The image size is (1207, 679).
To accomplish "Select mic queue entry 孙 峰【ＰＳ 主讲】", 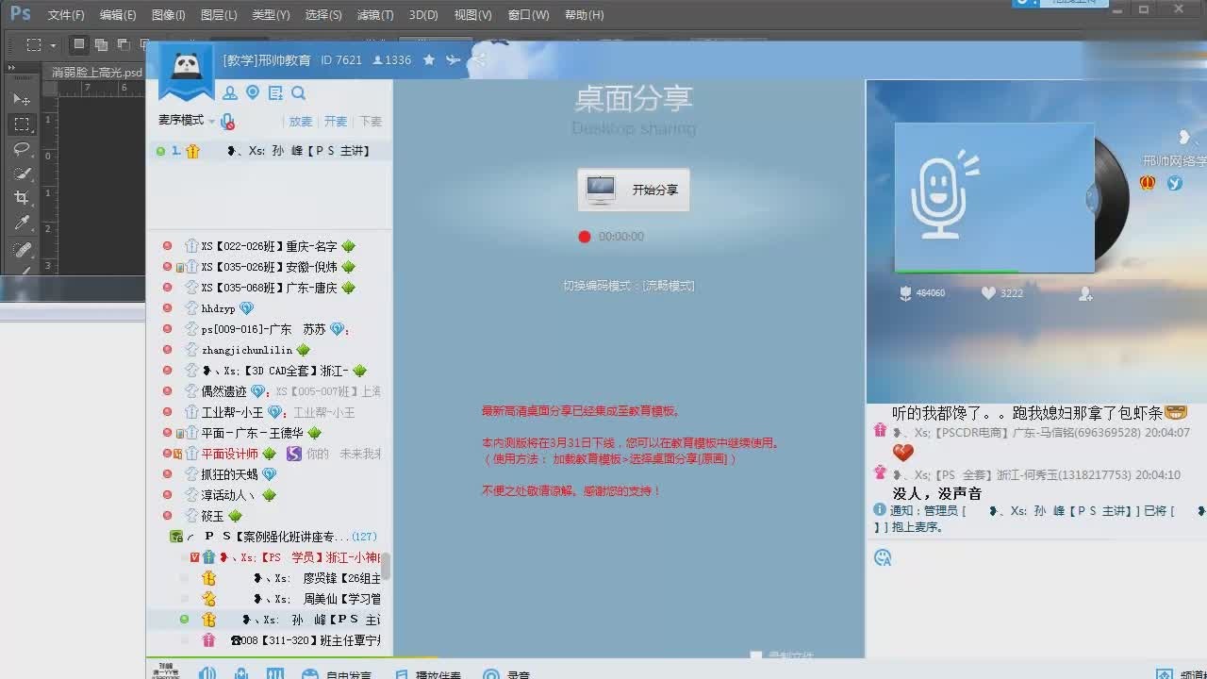I will click(270, 151).
